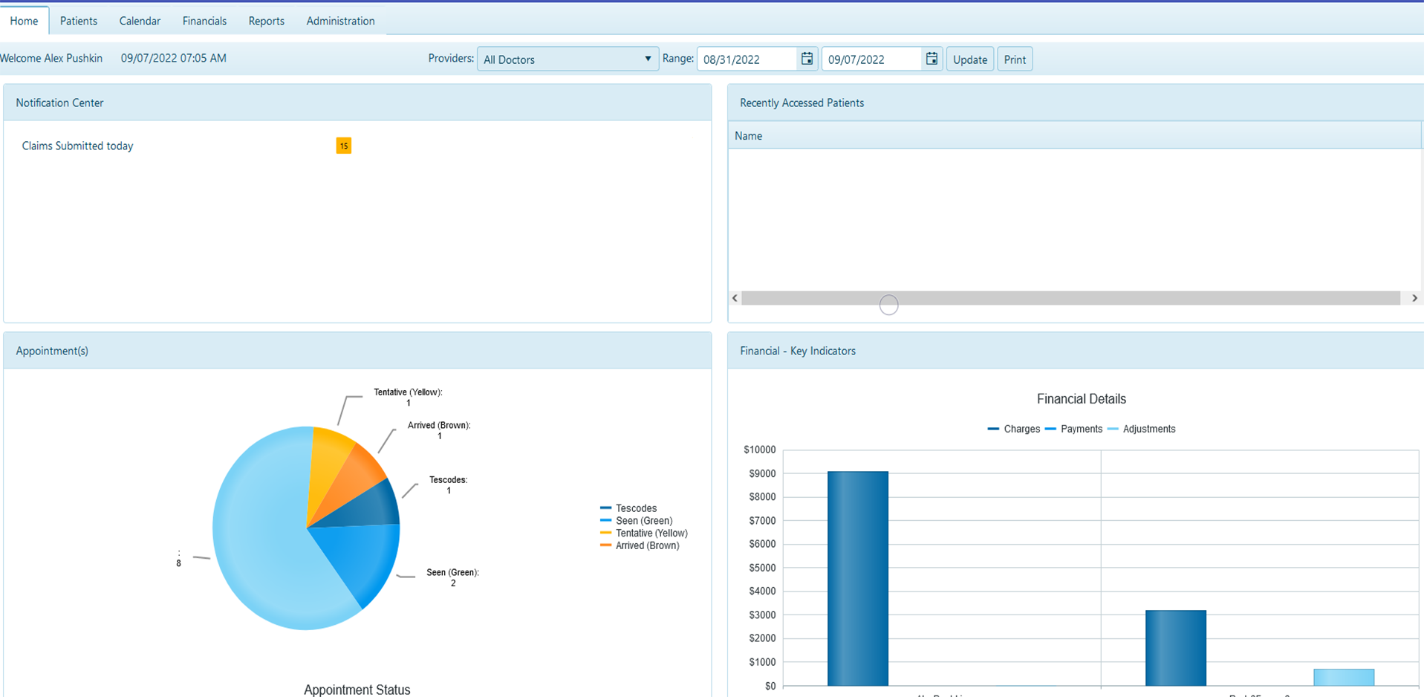Click the Update button
Image resolution: width=1424 pixels, height=697 pixels.
click(969, 59)
